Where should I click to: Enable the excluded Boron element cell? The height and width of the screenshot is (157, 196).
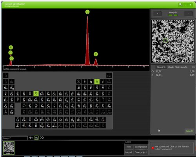[79, 81]
